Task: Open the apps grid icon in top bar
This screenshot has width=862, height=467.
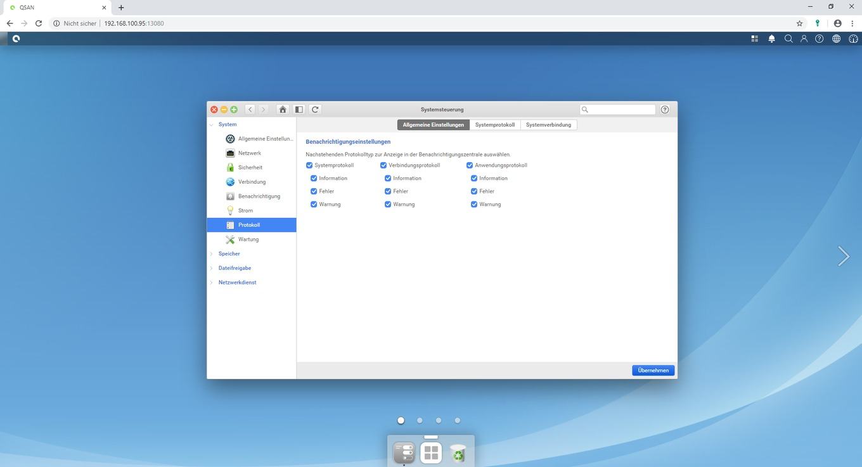Action: [754, 39]
